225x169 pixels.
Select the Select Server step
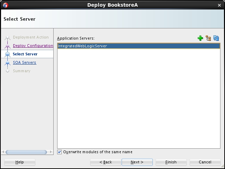click(25, 54)
